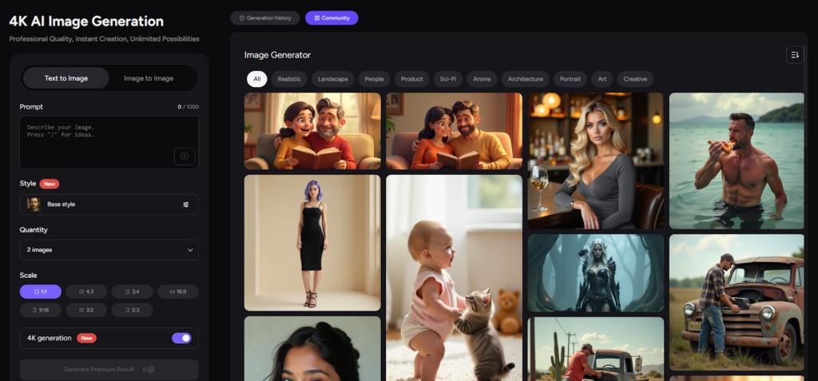The image size is (818, 381).
Task: Click the '0 / 1000' character counter
Action: 188,107
